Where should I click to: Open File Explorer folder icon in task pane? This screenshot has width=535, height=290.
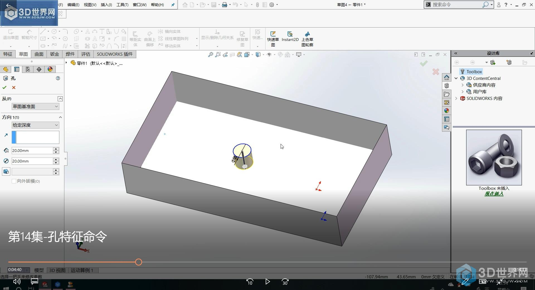coord(447,94)
